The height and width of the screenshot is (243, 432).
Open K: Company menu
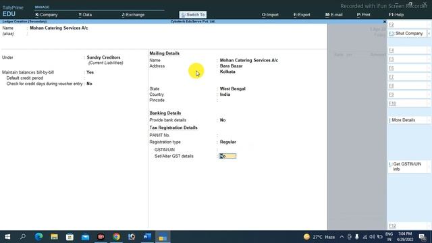tap(47, 15)
